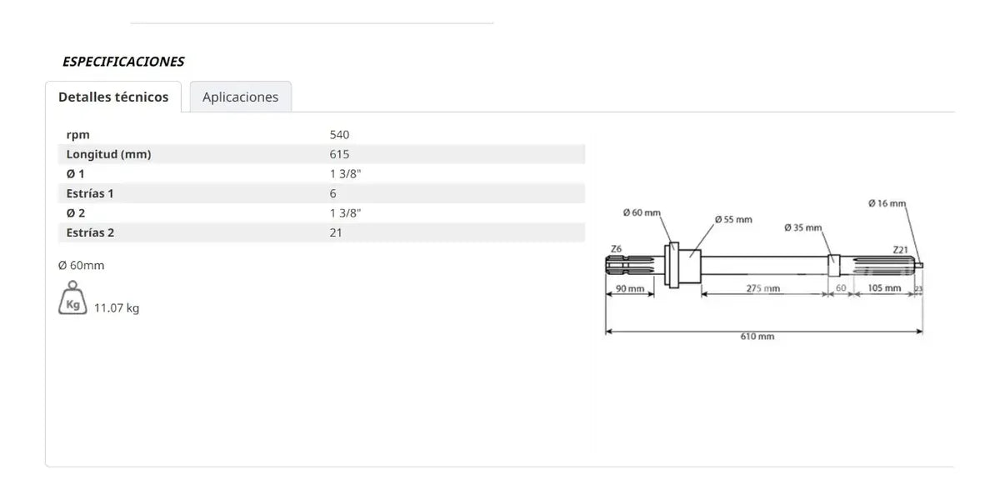The height and width of the screenshot is (490, 1000).
Task: Click the Z21 spline label in diagram
Action: click(900, 249)
